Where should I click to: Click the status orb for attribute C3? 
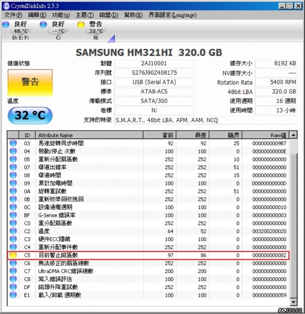(x=13, y=239)
